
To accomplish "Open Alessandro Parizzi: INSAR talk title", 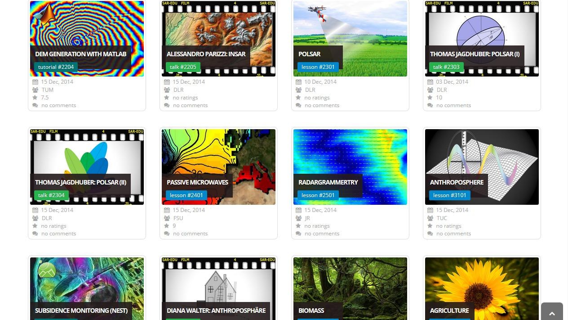I will [206, 54].
